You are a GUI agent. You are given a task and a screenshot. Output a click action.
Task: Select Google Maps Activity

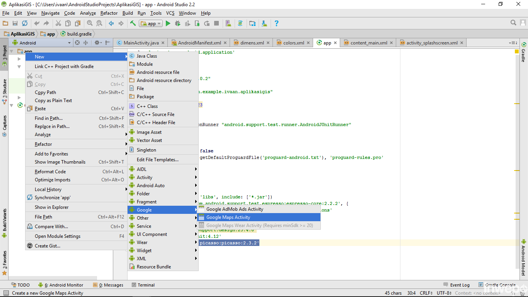[x=228, y=217]
